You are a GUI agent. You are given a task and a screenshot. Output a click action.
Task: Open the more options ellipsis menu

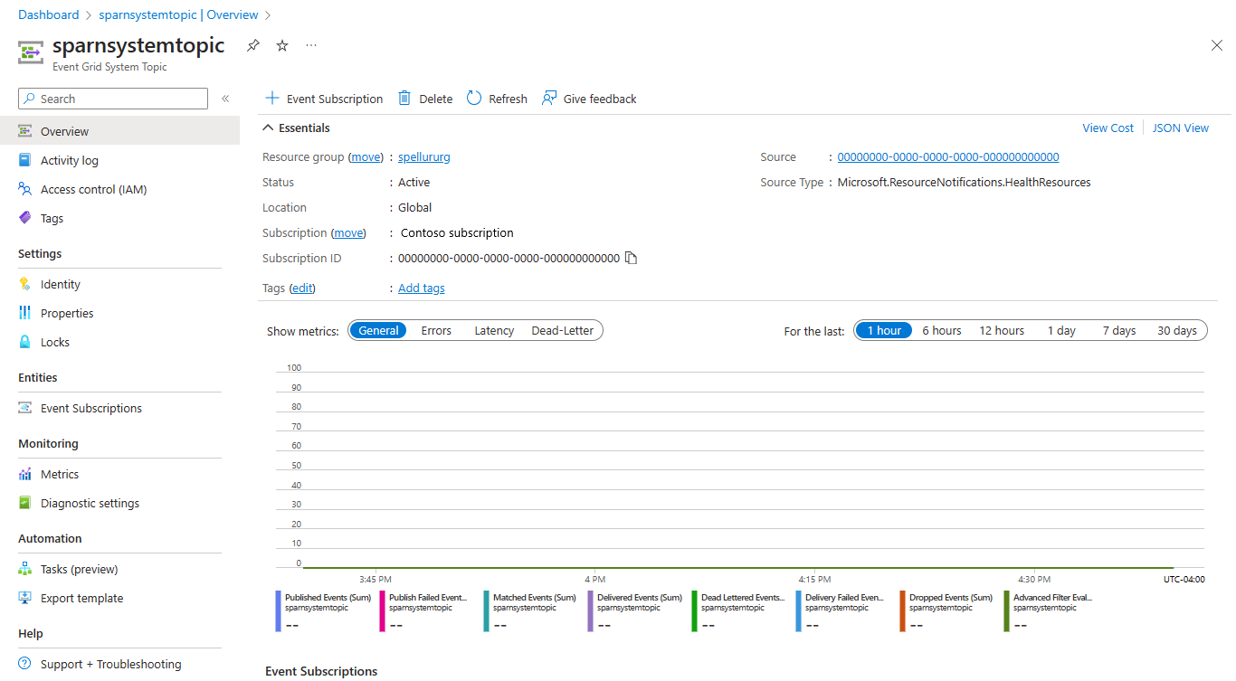(x=311, y=45)
